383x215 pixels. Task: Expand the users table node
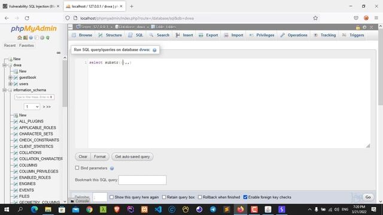click(10, 84)
